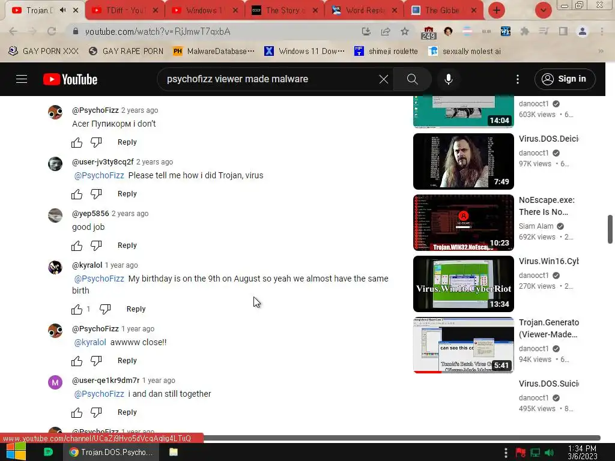Image resolution: width=615 pixels, height=461 pixels.
Task: Dislike kyralol's birthday comment
Action: 105,309
